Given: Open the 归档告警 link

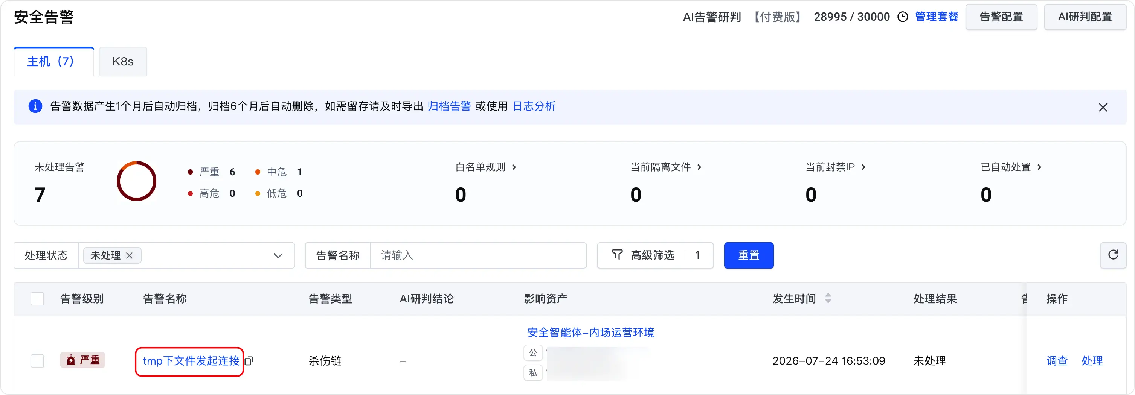Looking at the screenshot, I should [x=449, y=106].
